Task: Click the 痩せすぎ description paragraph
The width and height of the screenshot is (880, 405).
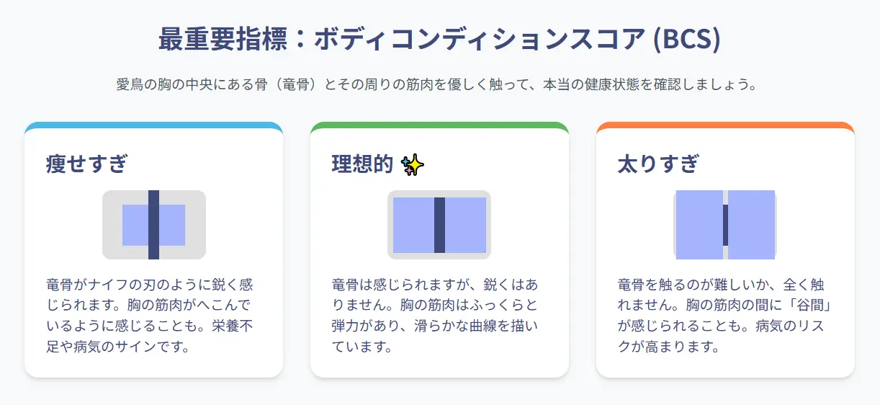Action: click(x=150, y=316)
